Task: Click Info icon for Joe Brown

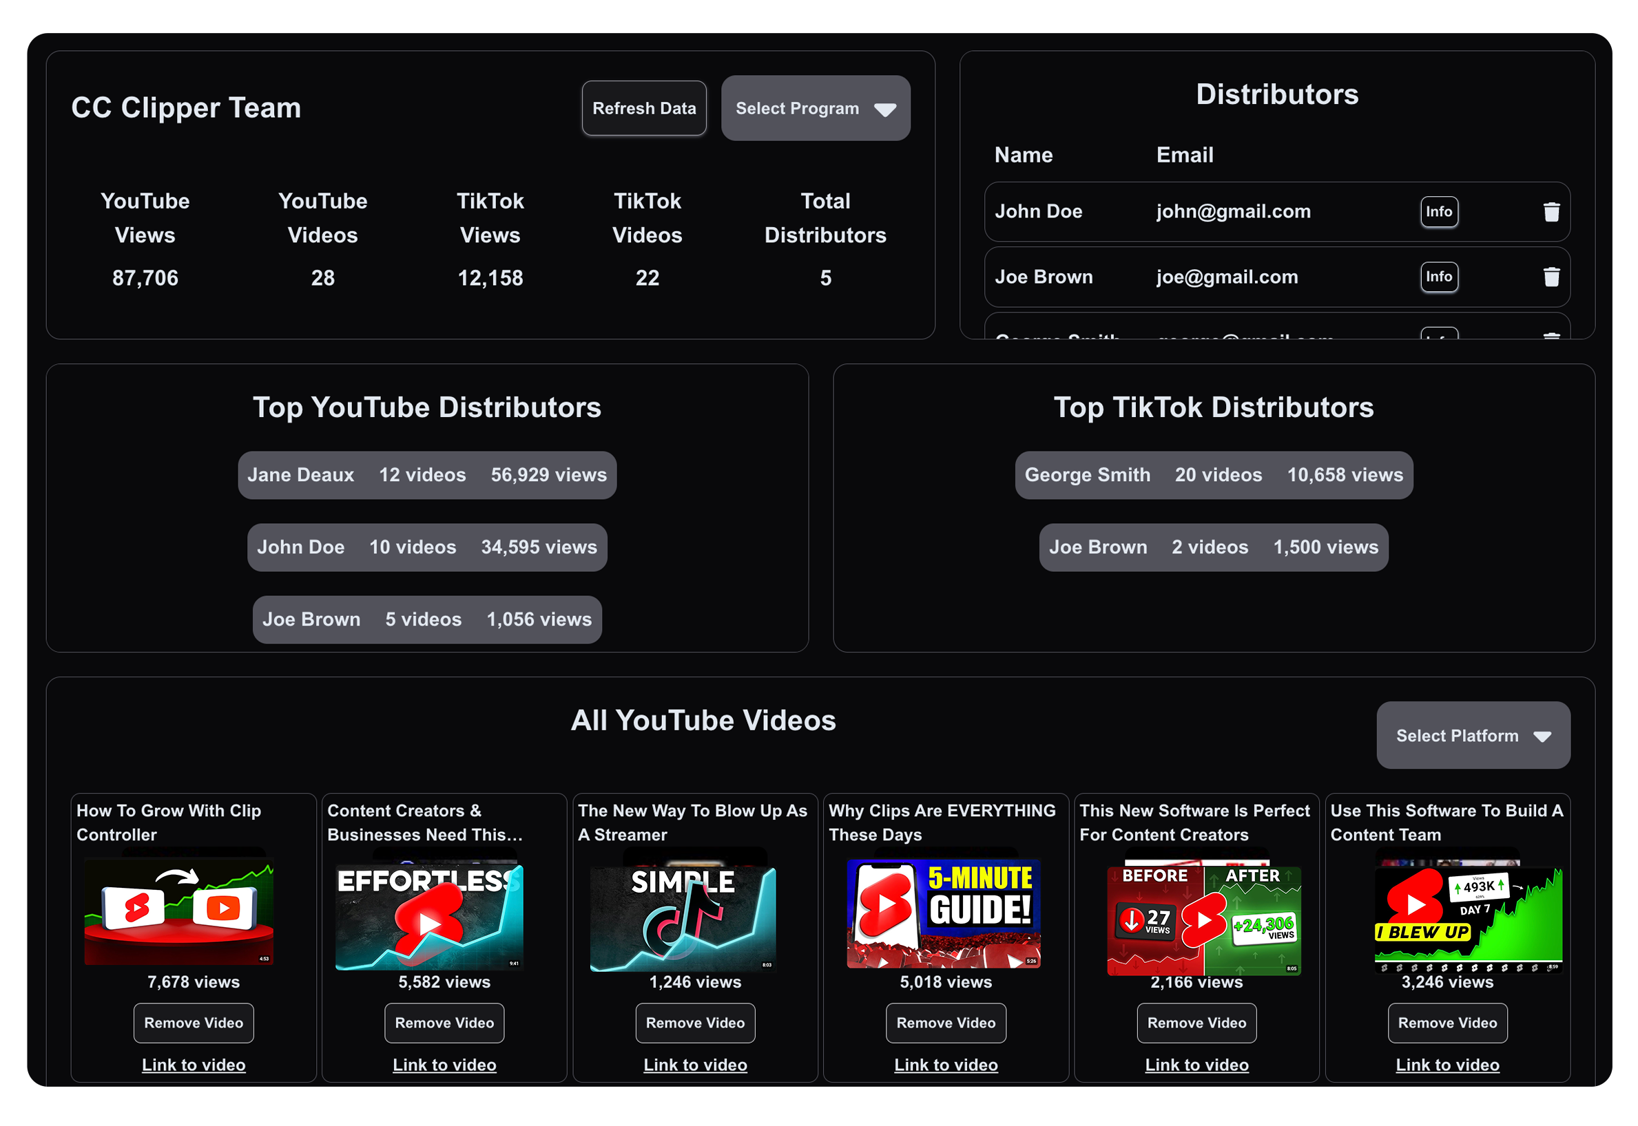Action: click(1439, 276)
